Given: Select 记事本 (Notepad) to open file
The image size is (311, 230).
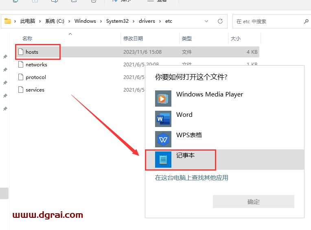Looking at the screenshot, I should pyautogui.click(x=185, y=159).
